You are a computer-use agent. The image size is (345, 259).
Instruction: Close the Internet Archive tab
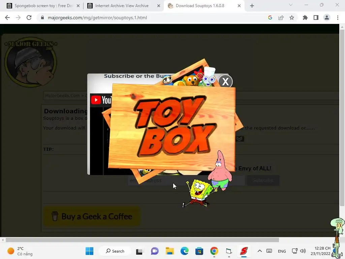click(x=159, y=6)
